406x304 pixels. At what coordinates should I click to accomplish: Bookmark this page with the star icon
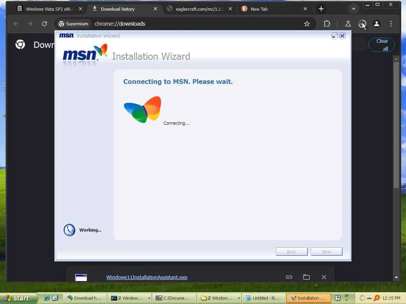tap(307, 24)
